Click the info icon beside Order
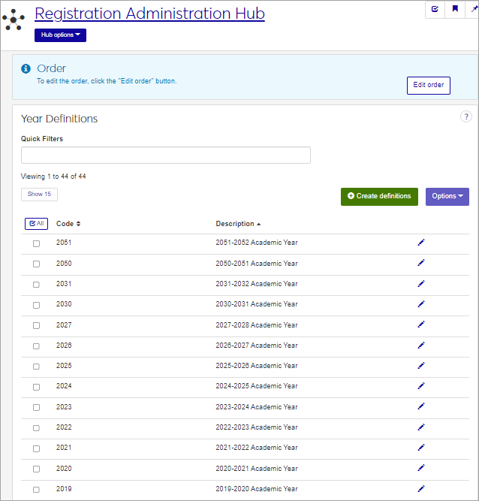 coord(26,69)
